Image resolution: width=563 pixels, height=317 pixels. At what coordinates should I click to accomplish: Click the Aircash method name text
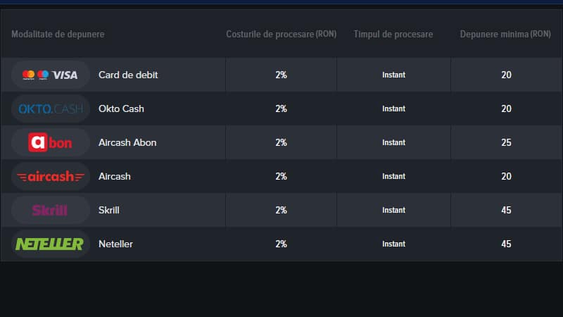click(x=115, y=176)
